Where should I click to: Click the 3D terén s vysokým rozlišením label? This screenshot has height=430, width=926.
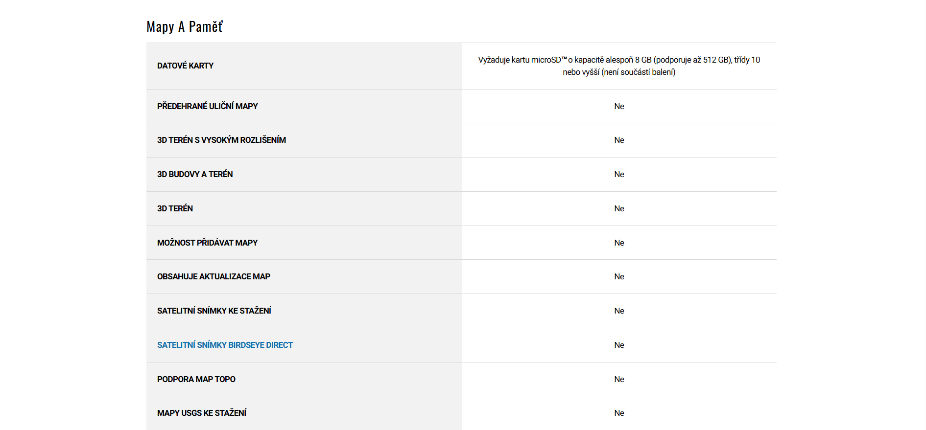221,140
